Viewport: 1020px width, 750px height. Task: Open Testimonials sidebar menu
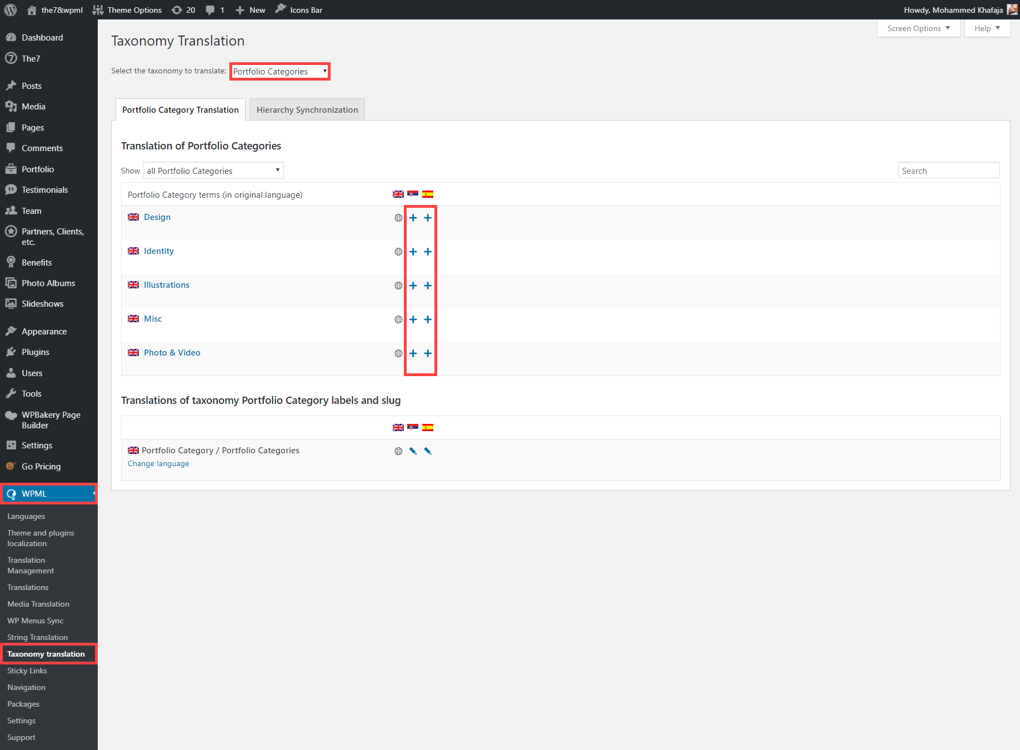click(49, 190)
